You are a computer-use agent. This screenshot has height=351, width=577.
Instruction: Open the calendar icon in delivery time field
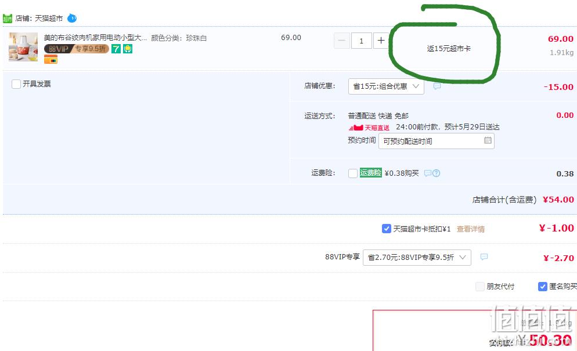pyautogui.click(x=488, y=140)
